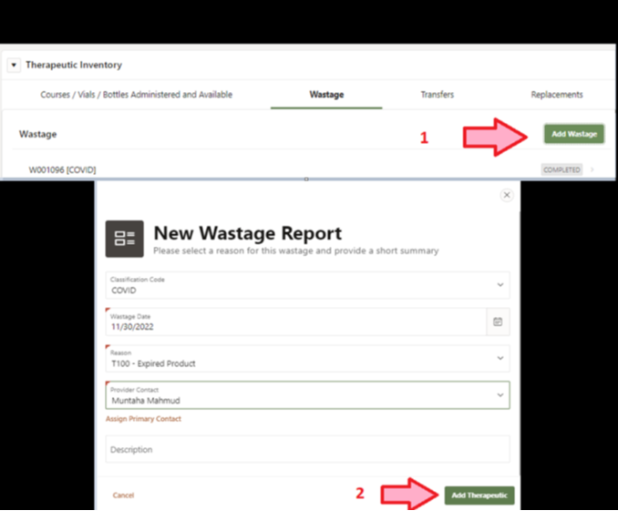This screenshot has width=618, height=511.
Task: Open the Classification Code dropdown
Action: (307, 285)
